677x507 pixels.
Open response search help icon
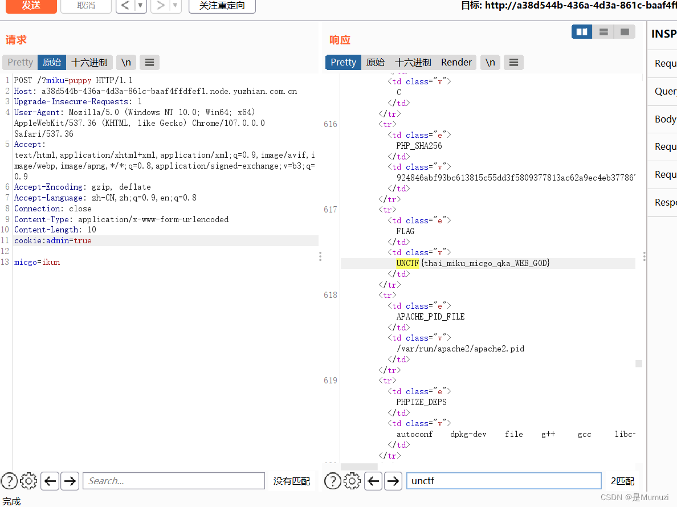coord(332,481)
